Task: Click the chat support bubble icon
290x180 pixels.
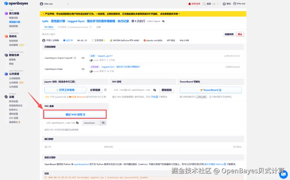Action: pos(284,174)
